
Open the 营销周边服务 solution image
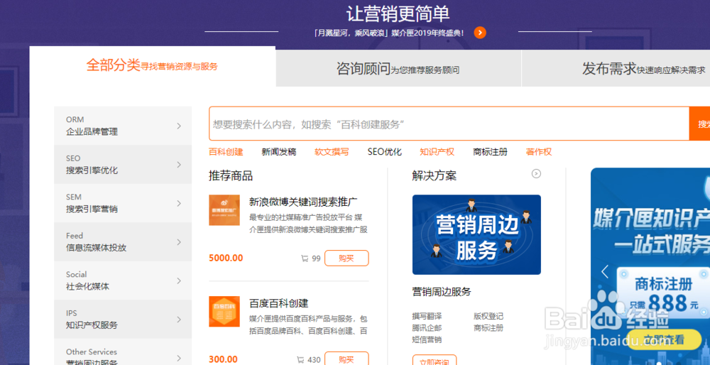476,234
